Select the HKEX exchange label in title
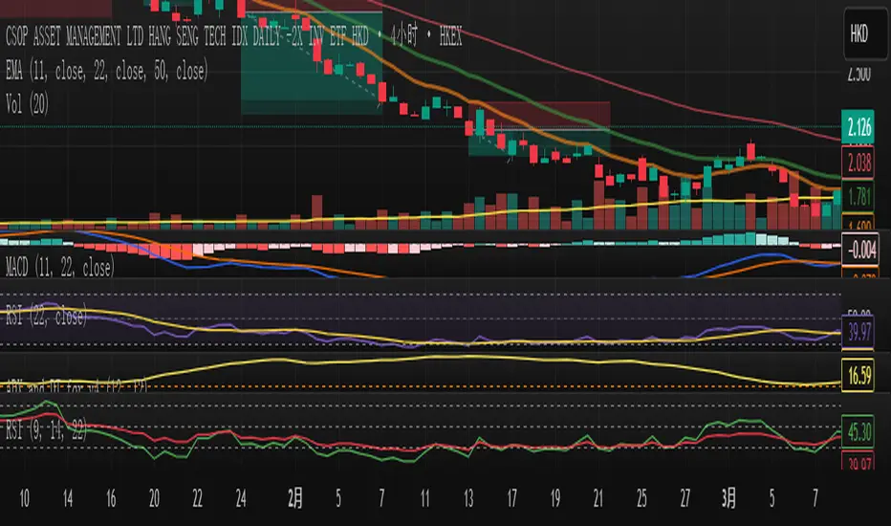The image size is (891, 526). 450,37
